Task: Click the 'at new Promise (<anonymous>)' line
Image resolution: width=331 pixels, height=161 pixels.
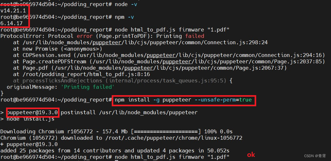Action: [58, 49]
